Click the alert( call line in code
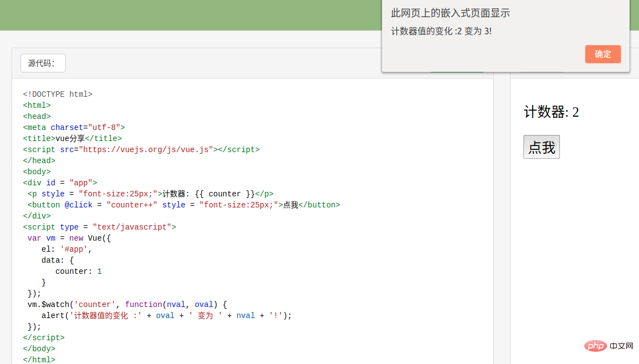 166,315
